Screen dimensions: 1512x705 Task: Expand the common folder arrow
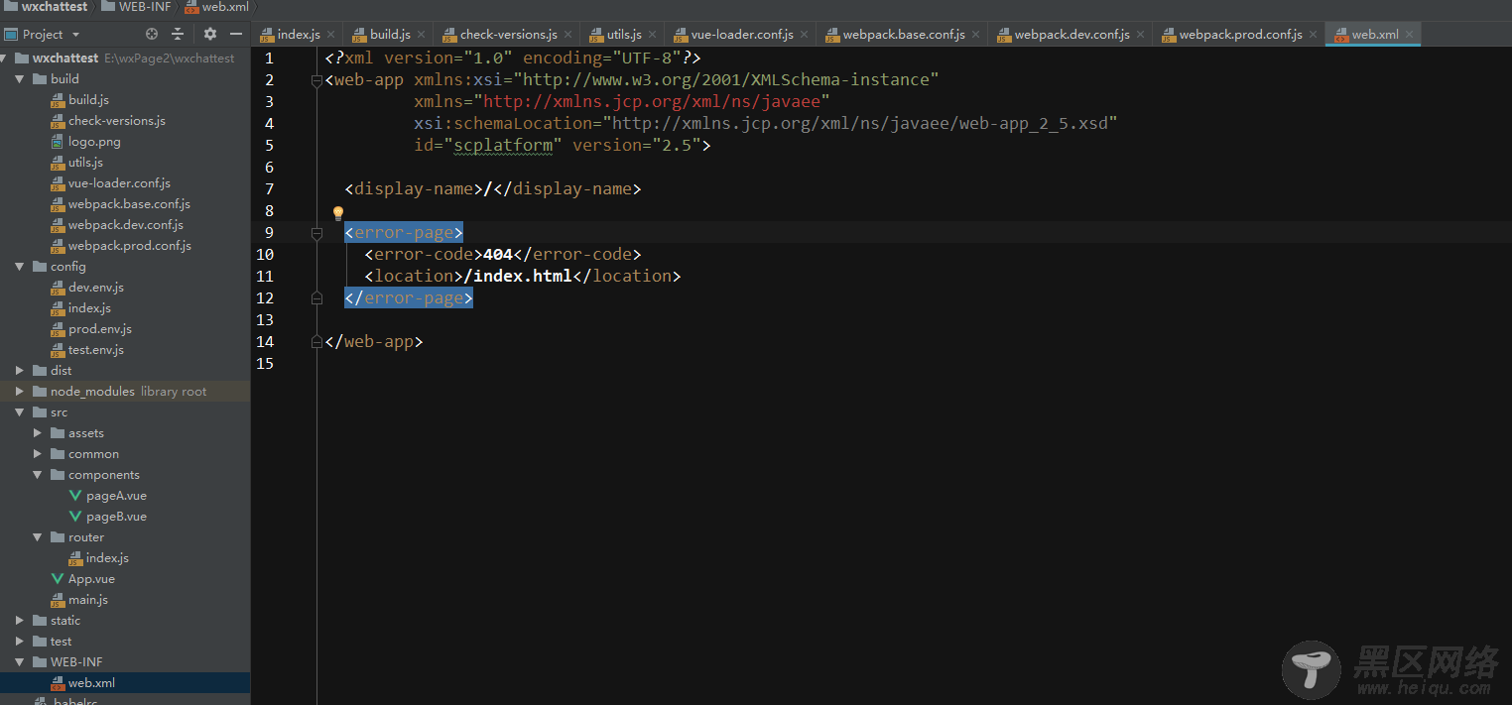point(38,454)
